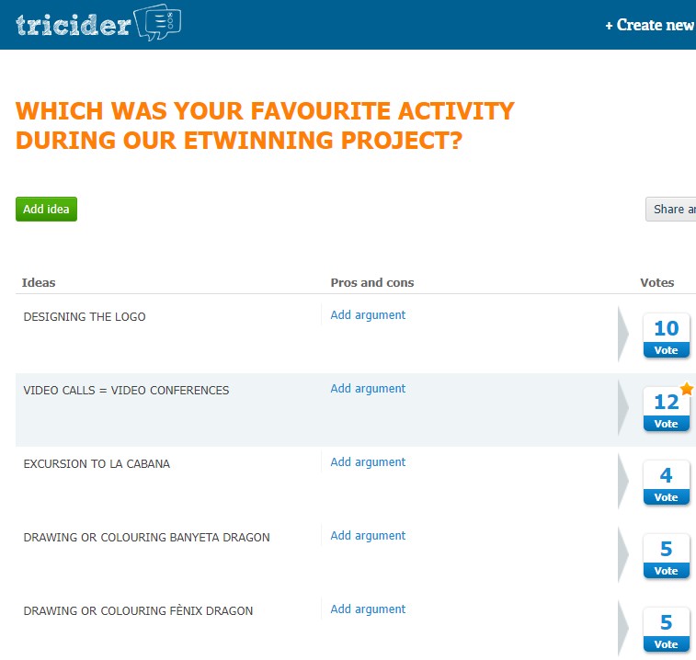
Task: Add argument to Designing the Logo
Action: coord(368,314)
